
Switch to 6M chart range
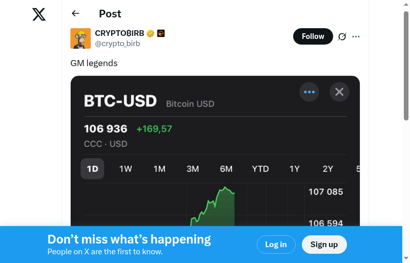[226, 169]
